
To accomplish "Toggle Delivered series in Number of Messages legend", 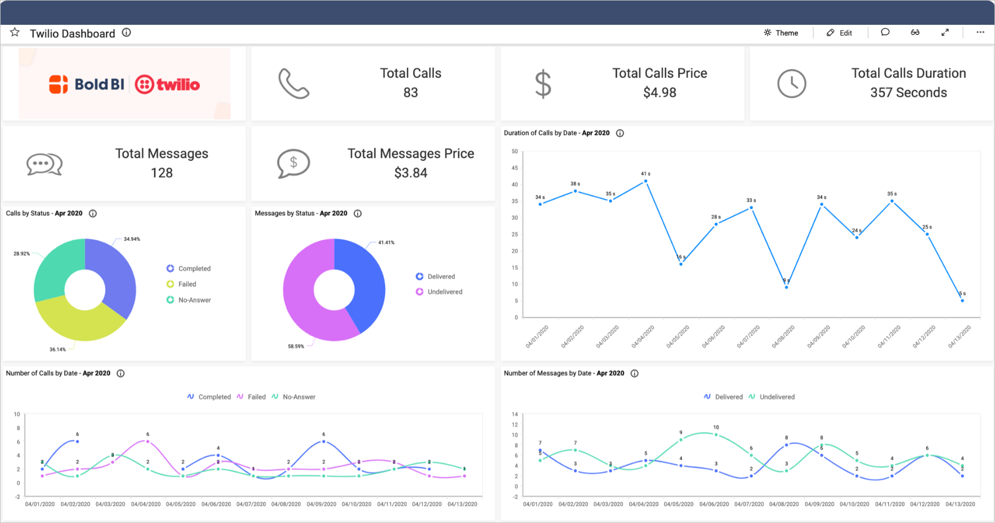I will pyautogui.click(x=724, y=397).
